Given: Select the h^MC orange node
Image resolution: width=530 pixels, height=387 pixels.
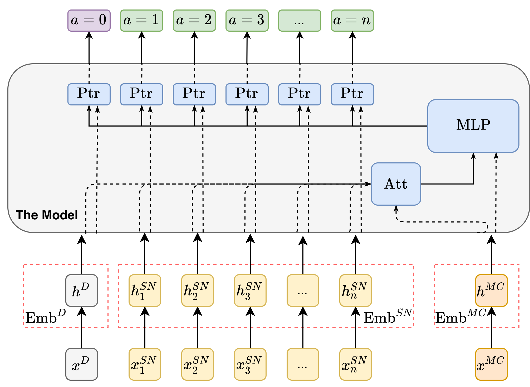Looking at the screenshot, I should (x=491, y=291).
